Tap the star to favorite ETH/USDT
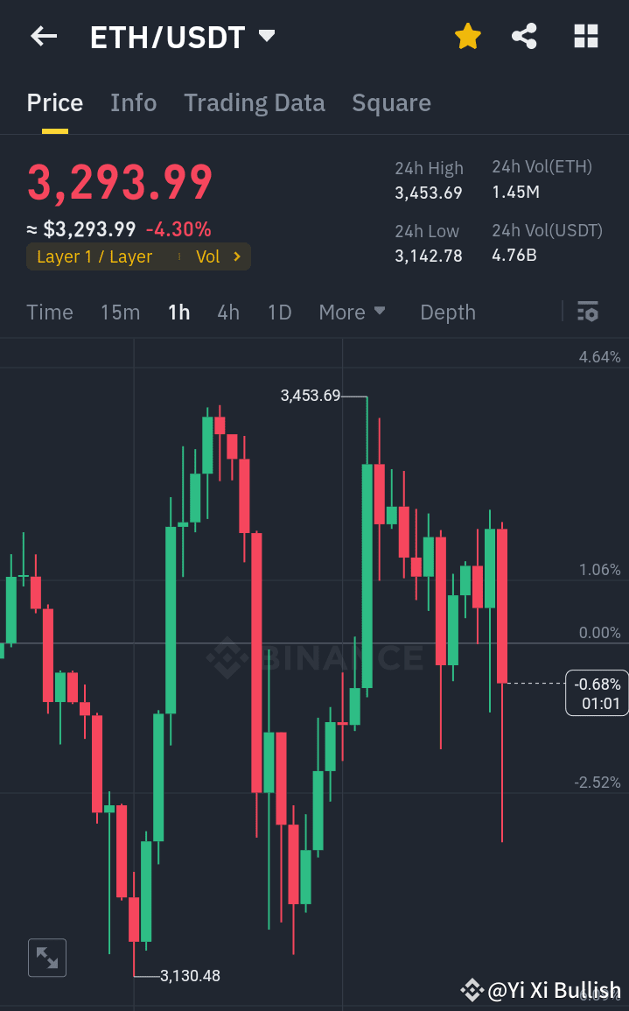Image resolution: width=629 pixels, height=1011 pixels. click(467, 36)
